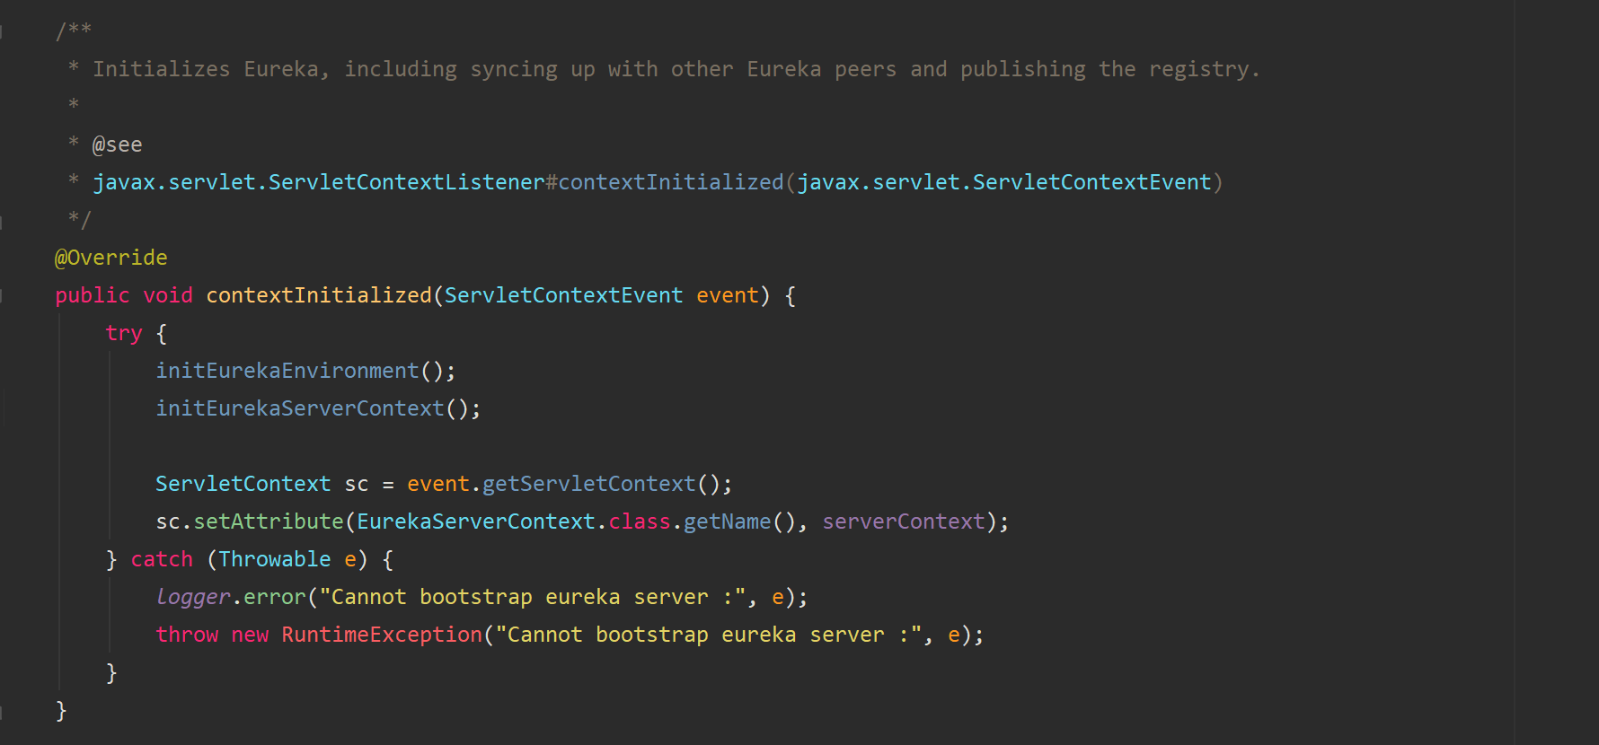Select the 'void' return type keyword
Screen dimensions: 1599x745
click(x=168, y=295)
